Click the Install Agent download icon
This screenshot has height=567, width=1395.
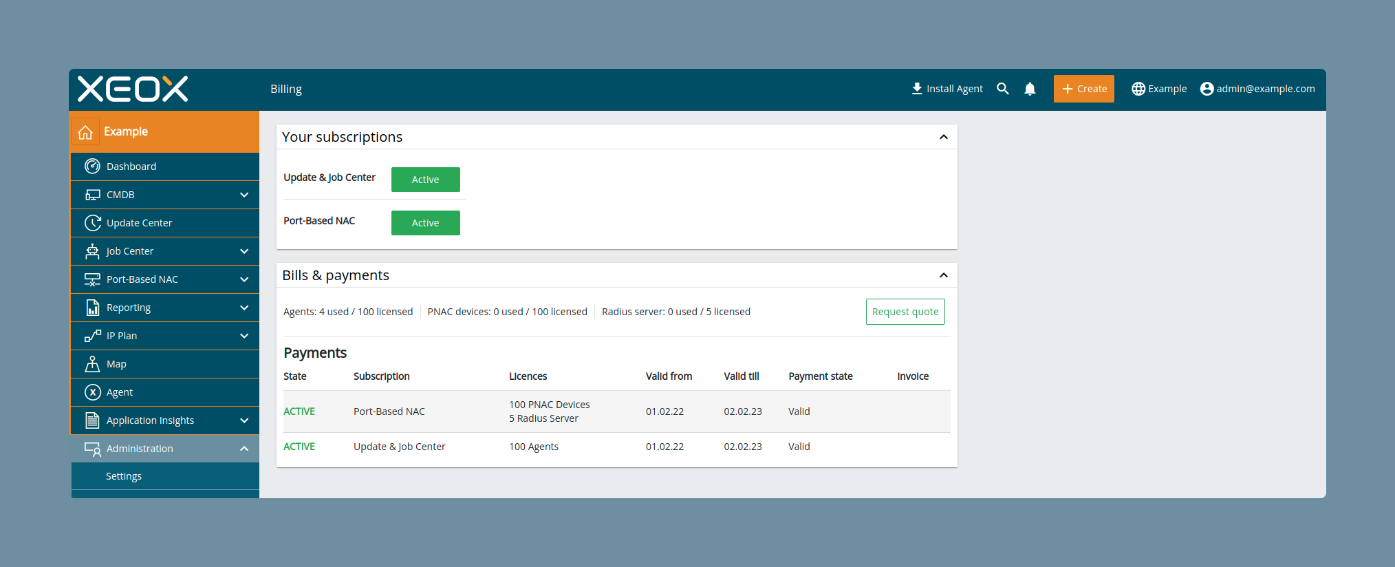[917, 89]
